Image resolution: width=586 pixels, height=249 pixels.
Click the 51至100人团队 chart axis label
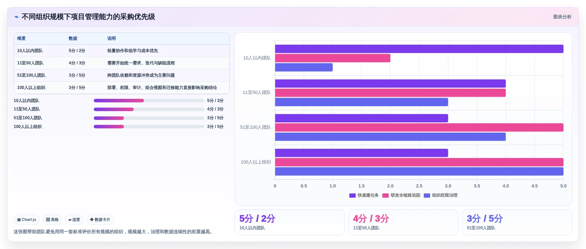point(256,127)
